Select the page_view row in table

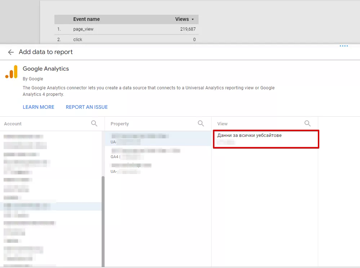point(126,29)
